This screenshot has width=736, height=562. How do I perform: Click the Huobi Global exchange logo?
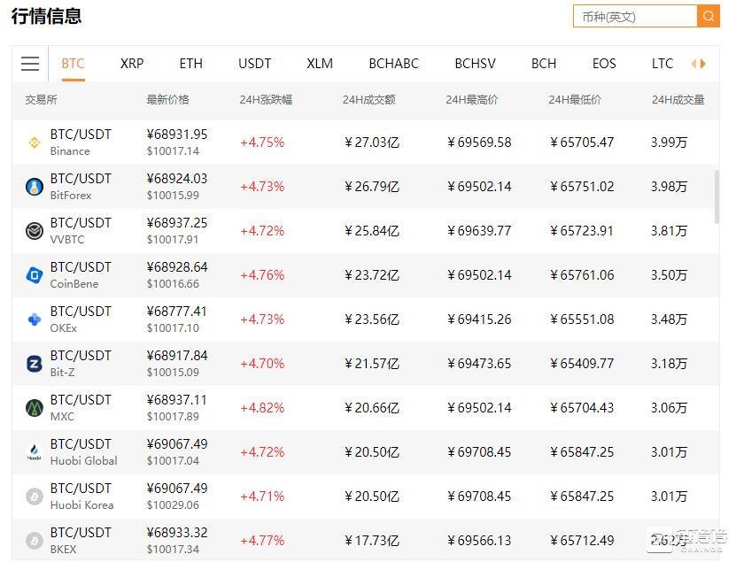(35, 452)
